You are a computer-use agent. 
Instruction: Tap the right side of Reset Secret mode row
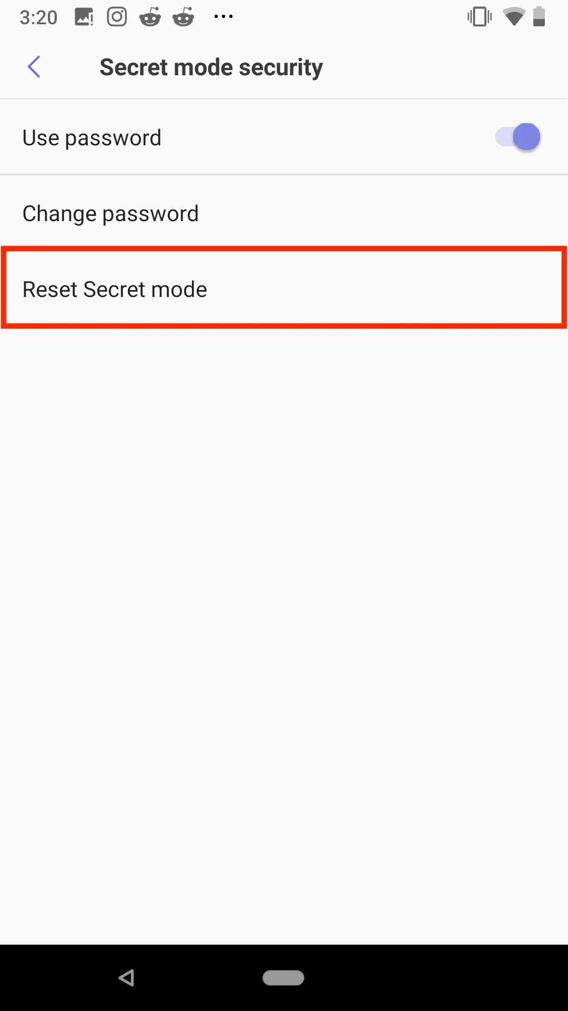pos(473,289)
